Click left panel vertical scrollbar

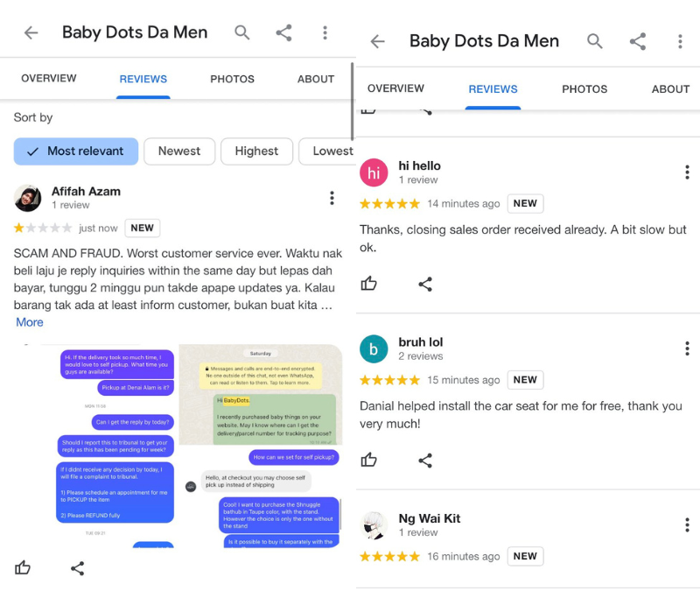pos(353,102)
